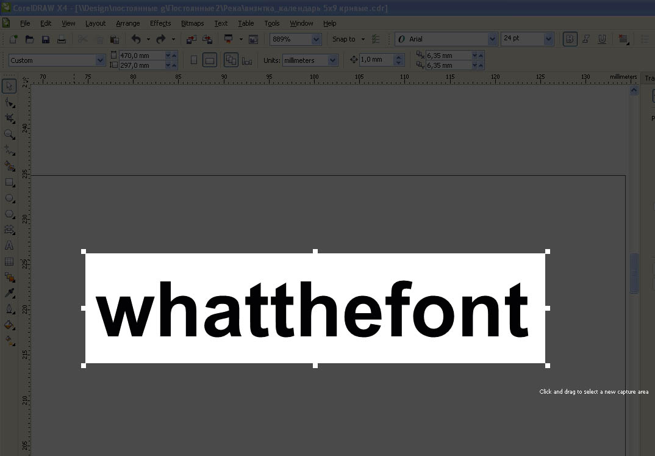Open the Help menu

coord(329,23)
